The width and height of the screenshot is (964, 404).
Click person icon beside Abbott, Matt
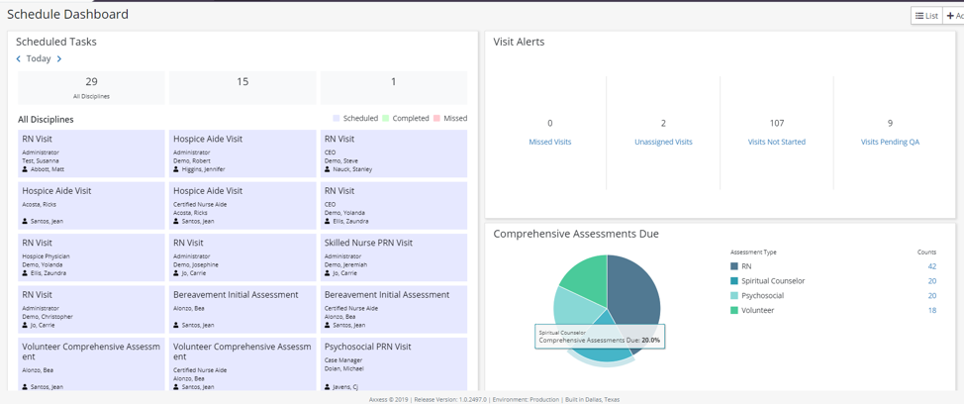coord(26,169)
